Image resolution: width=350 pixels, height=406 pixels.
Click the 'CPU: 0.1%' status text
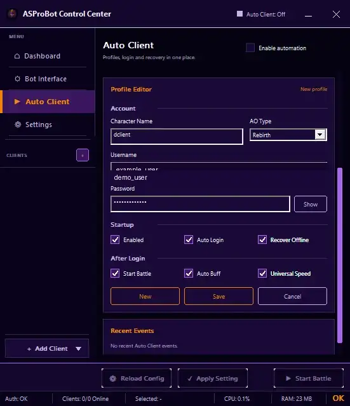(x=237, y=399)
